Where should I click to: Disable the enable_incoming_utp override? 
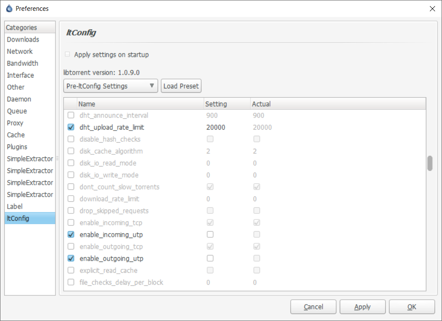coord(71,234)
